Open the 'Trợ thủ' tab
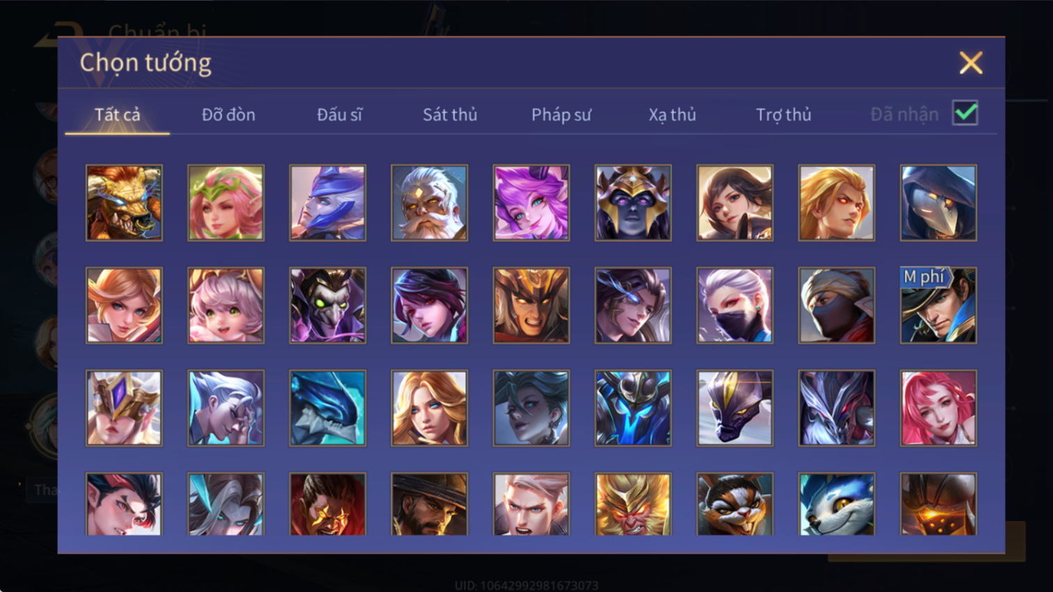Viewport: 1053px width, 592px height. click(784, 115)
